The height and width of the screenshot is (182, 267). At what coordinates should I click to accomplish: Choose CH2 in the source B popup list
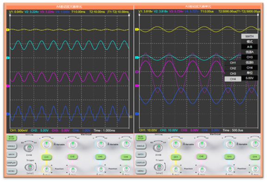click(233, 68)
